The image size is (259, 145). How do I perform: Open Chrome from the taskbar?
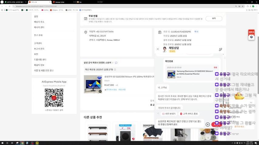[22, 143]
